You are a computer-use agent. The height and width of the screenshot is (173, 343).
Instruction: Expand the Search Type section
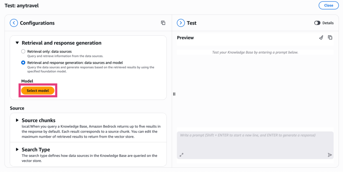17,150
